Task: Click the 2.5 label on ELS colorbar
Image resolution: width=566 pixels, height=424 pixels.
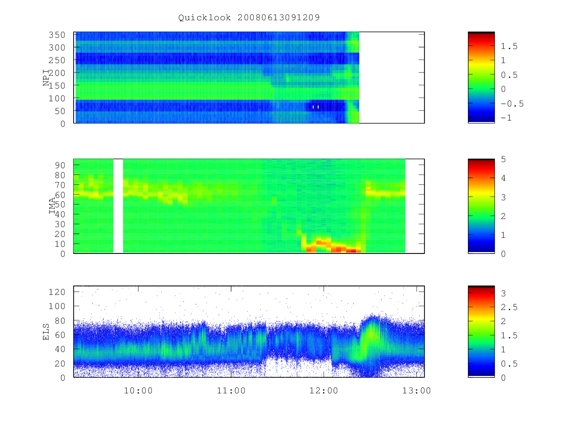Action: click(509, 307)
